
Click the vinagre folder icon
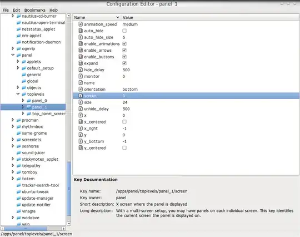point(18,211)
